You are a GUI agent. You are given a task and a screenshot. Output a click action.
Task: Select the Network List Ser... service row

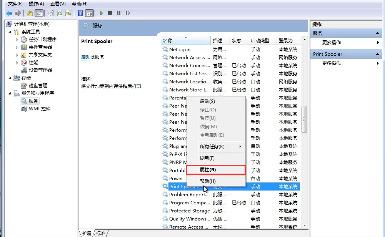point(231,74)
